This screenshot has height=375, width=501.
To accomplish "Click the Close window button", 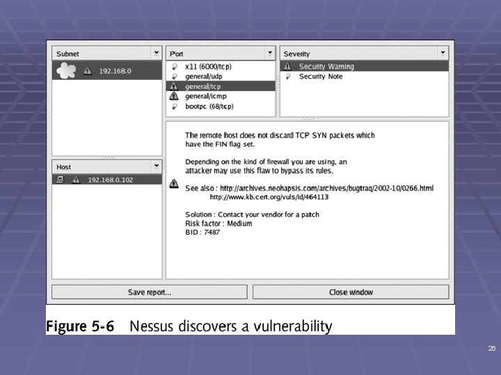I will point(351,292).
